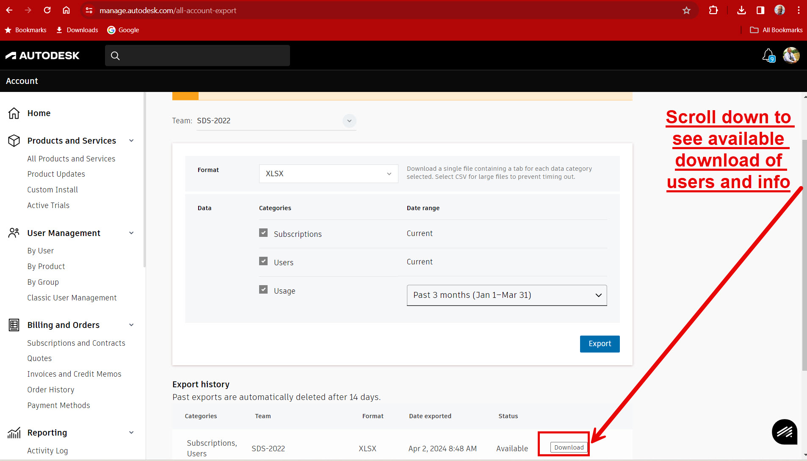View site information icon in address bar
The width and height of the screenshot is (807, 461).
coord(89,10)
